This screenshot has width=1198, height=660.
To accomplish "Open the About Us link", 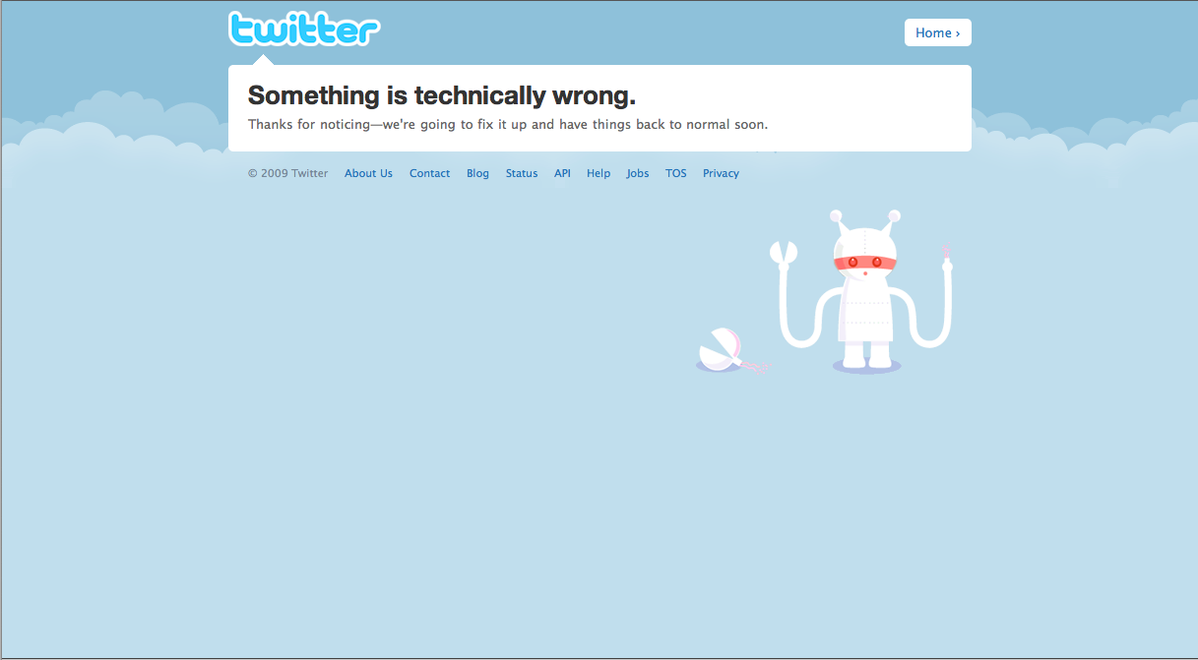I will [368, 173].
